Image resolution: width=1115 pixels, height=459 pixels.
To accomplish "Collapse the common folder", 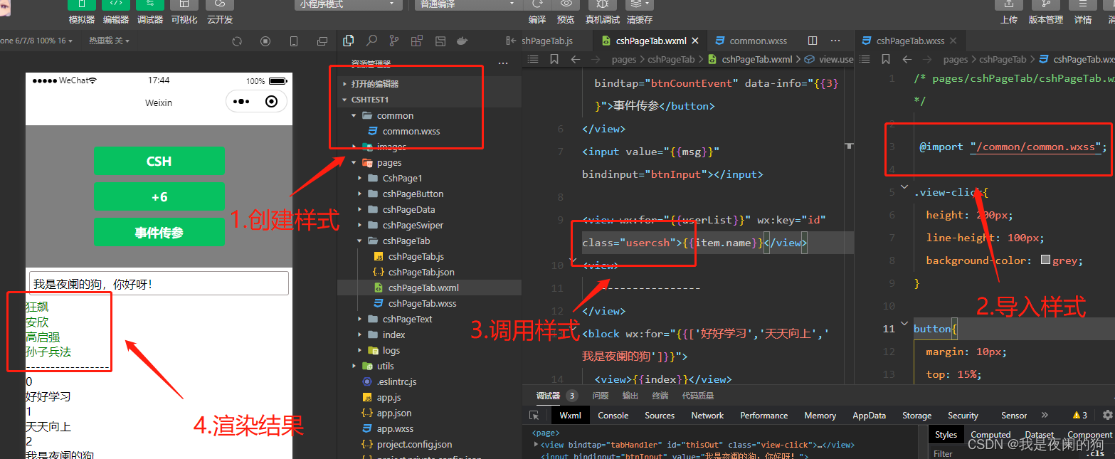I will [430, 115].
